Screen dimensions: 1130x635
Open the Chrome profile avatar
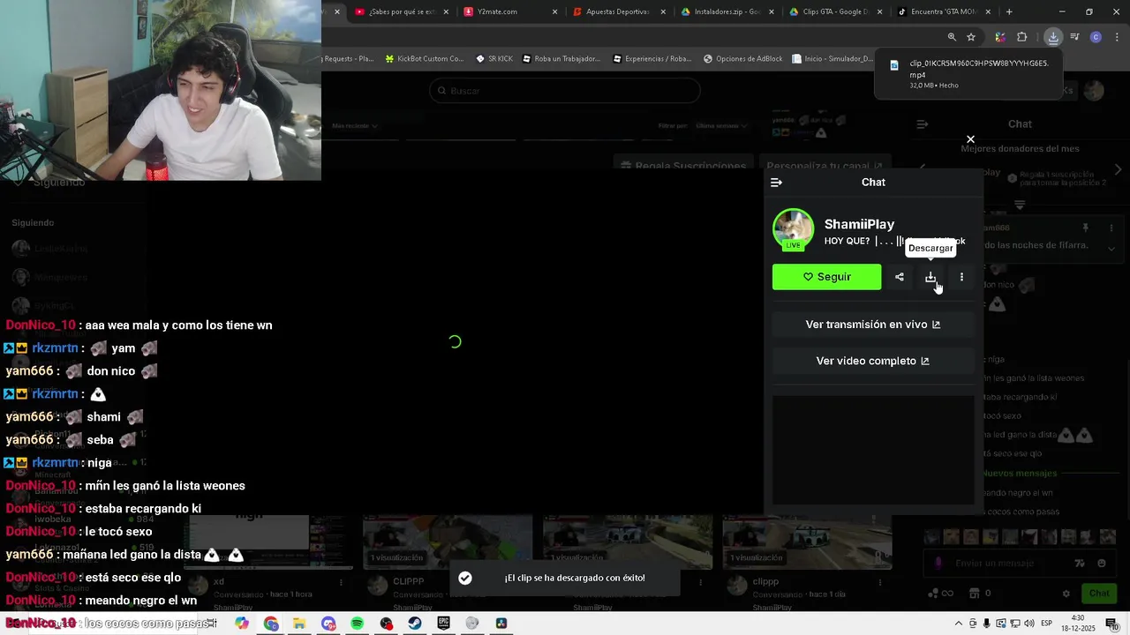coord(1096,37)
